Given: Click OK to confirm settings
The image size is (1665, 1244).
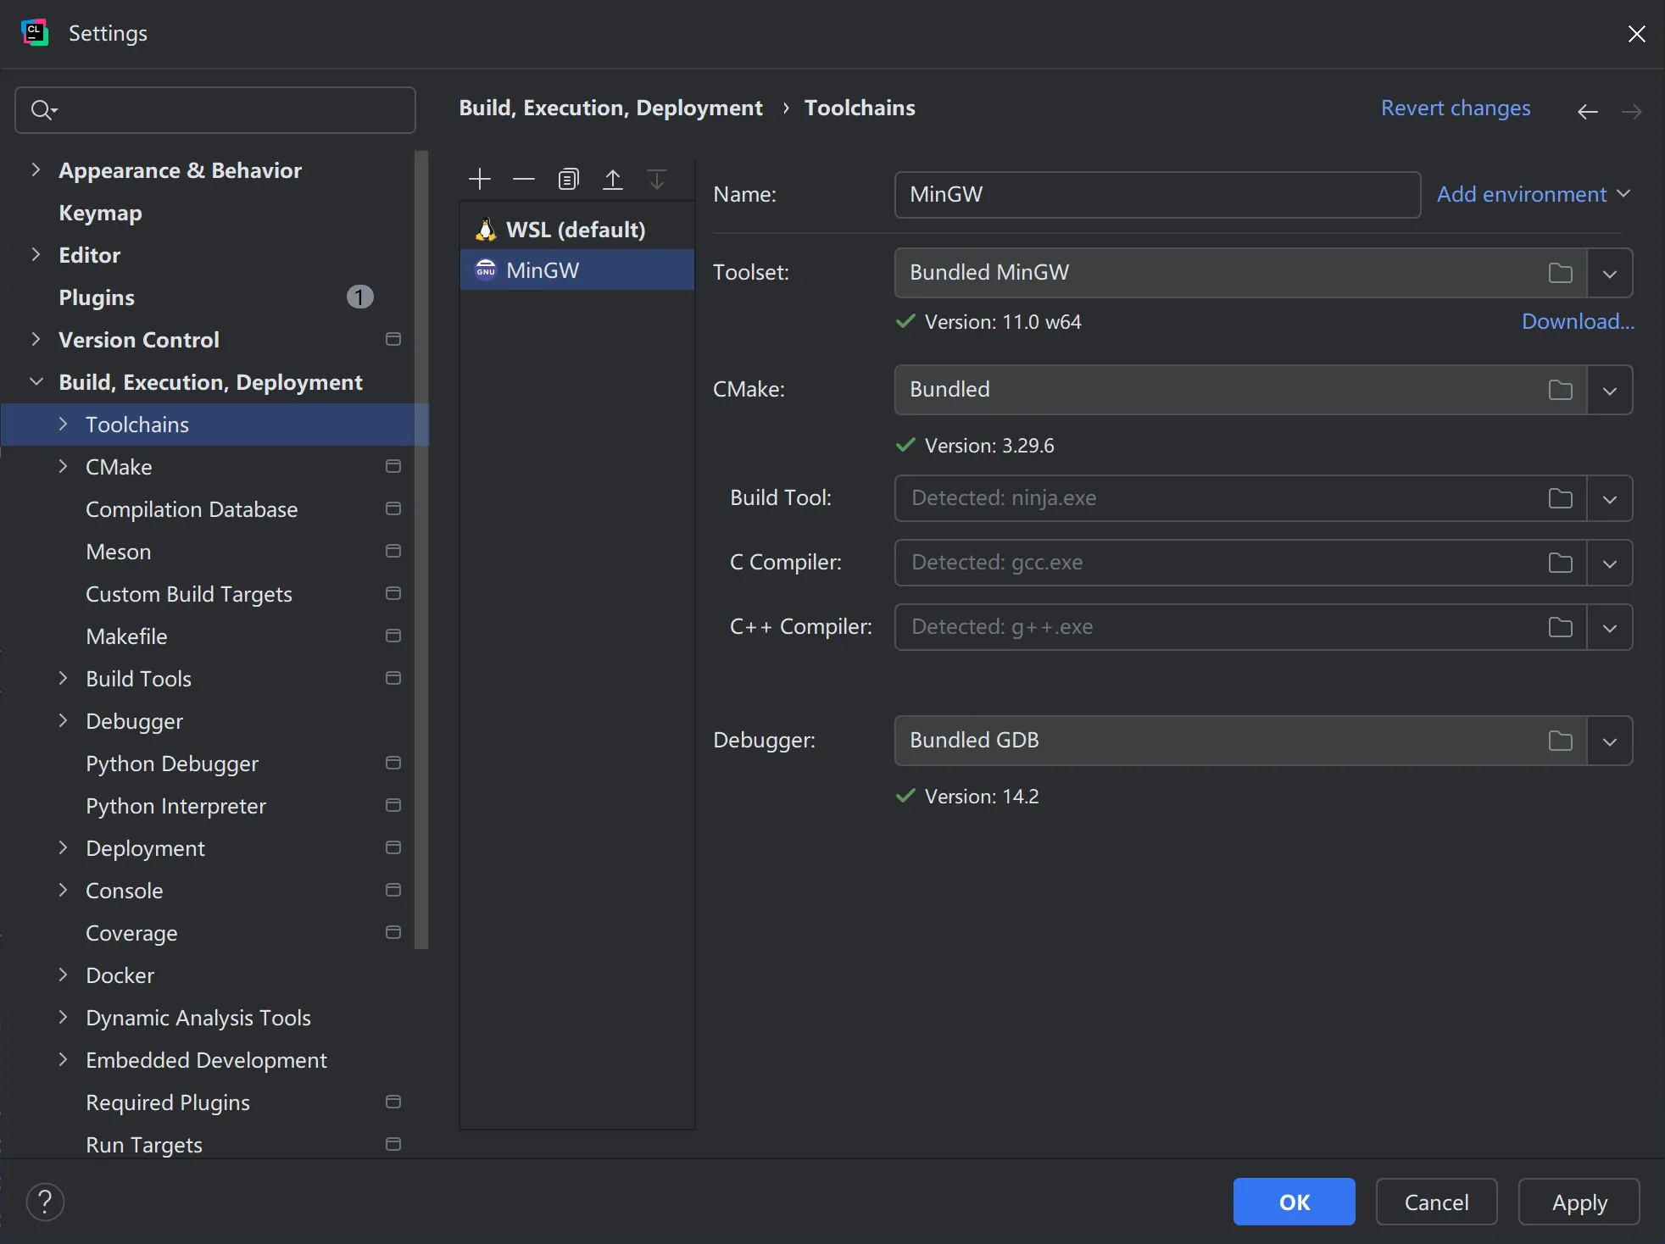Looking at the screenshot, I should tap(1294, 1202).
